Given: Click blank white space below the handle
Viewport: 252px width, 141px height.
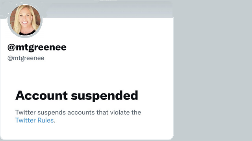Looking at the screenshot, I should tap(87, 74).
